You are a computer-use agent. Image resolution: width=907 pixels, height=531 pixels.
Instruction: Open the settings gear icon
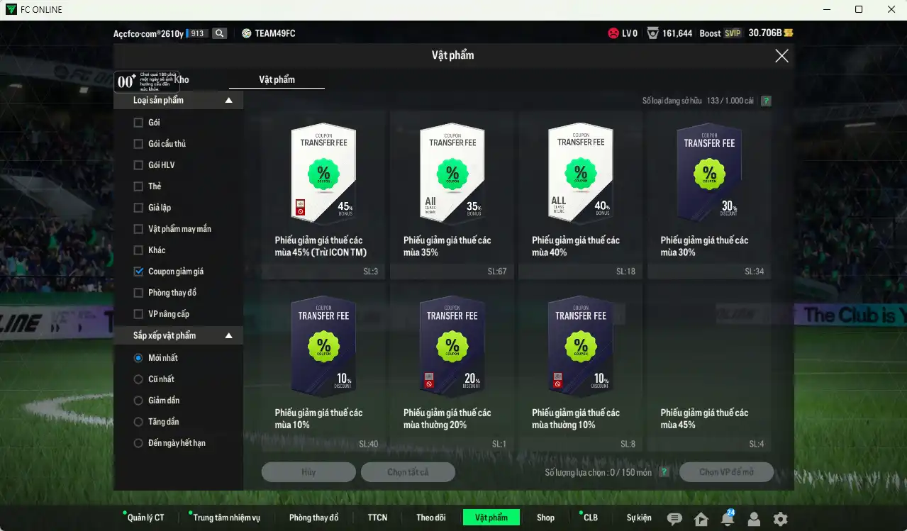pos(780,519)
